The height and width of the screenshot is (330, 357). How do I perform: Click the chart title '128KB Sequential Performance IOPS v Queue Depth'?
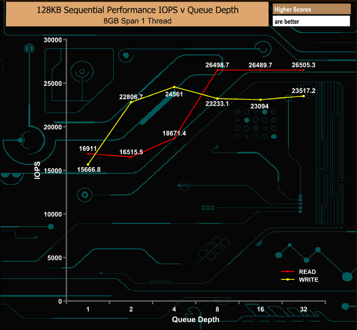(137, 10)
